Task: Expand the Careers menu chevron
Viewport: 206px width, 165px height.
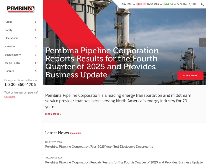Action: pyautogui.click(x=36, y=71)
